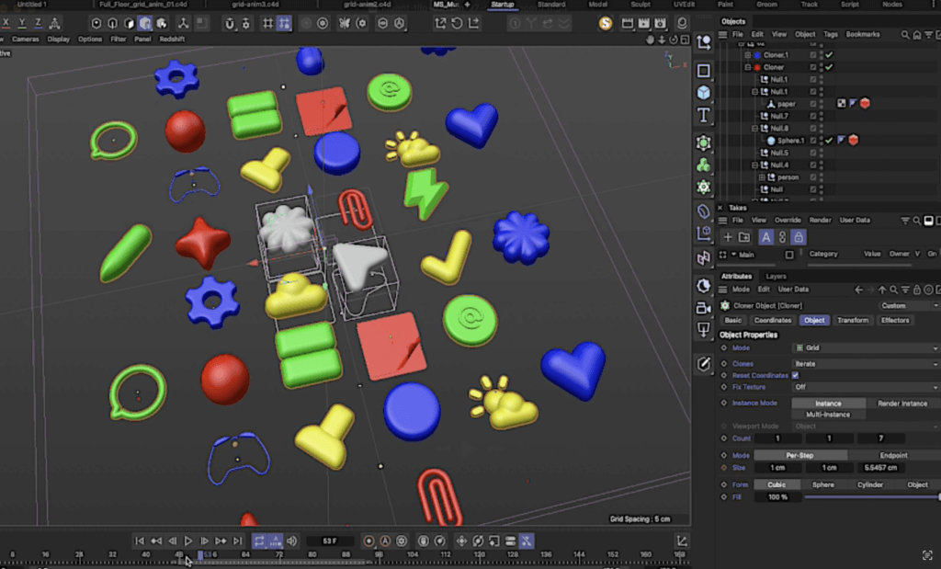The width and height of the screenshot is (941, 569).
Task: Click the camera object icon in palette
Action: click(x=704, y=308)
